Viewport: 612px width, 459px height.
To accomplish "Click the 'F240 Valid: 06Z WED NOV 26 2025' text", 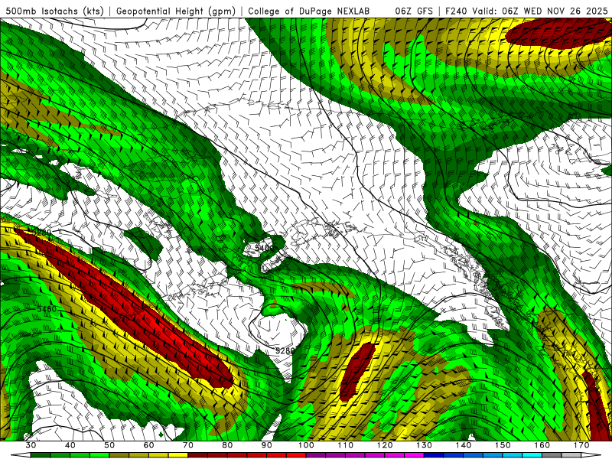I will 526,11.
